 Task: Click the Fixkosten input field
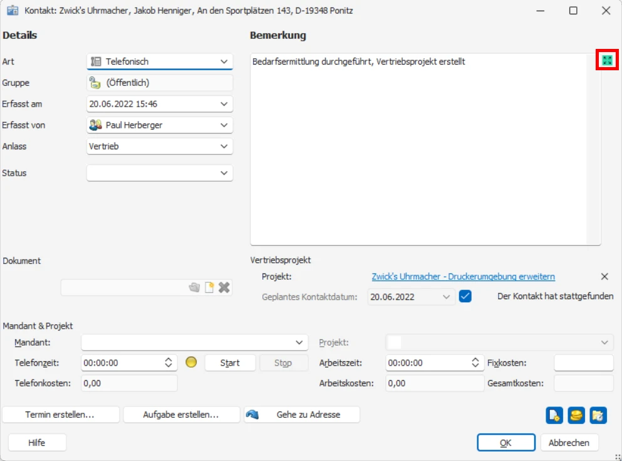(584, 363)
